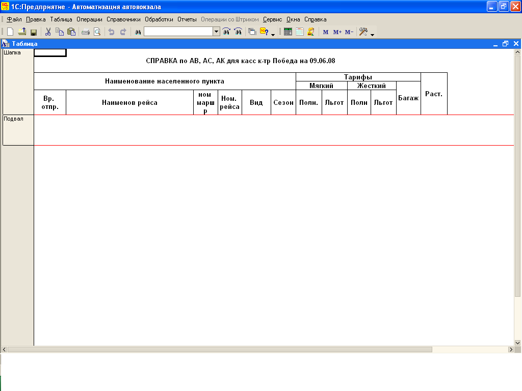Image resolution: width=522 pixels, height=391 pixels.
Task: Select the Наименование населенного пункта header cell
Action: point(165,81)
